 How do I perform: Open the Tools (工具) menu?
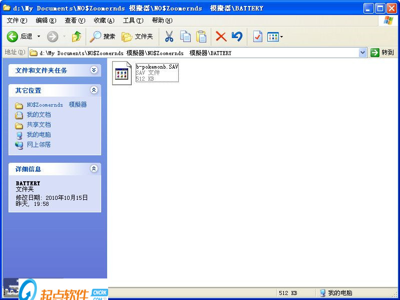tap(133, 21)
